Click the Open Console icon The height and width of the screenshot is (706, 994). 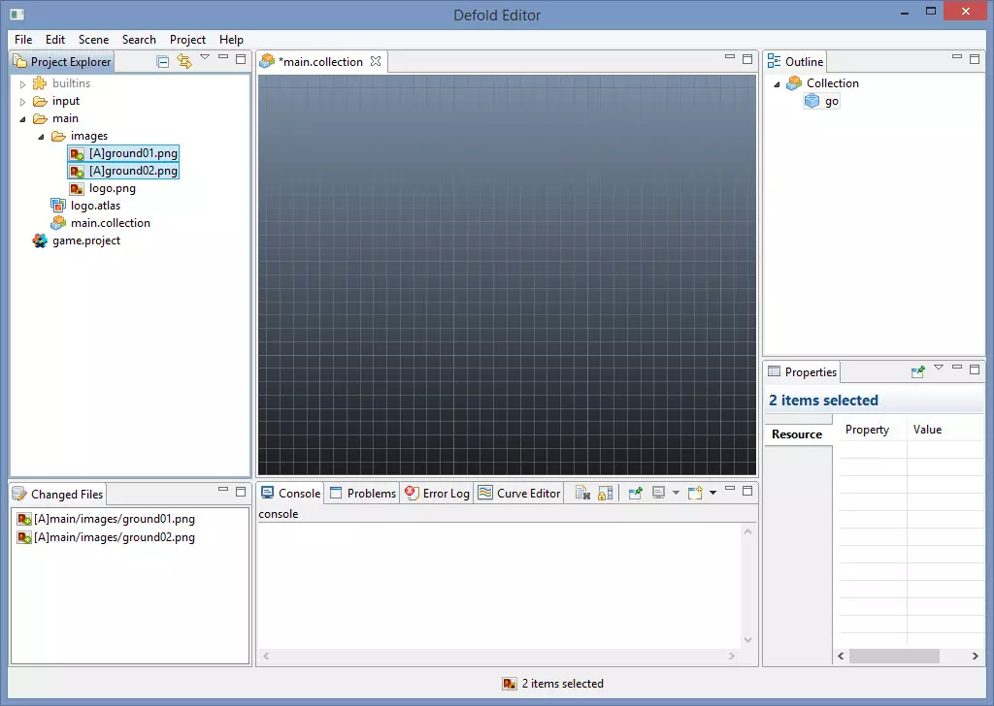point(695,493)
